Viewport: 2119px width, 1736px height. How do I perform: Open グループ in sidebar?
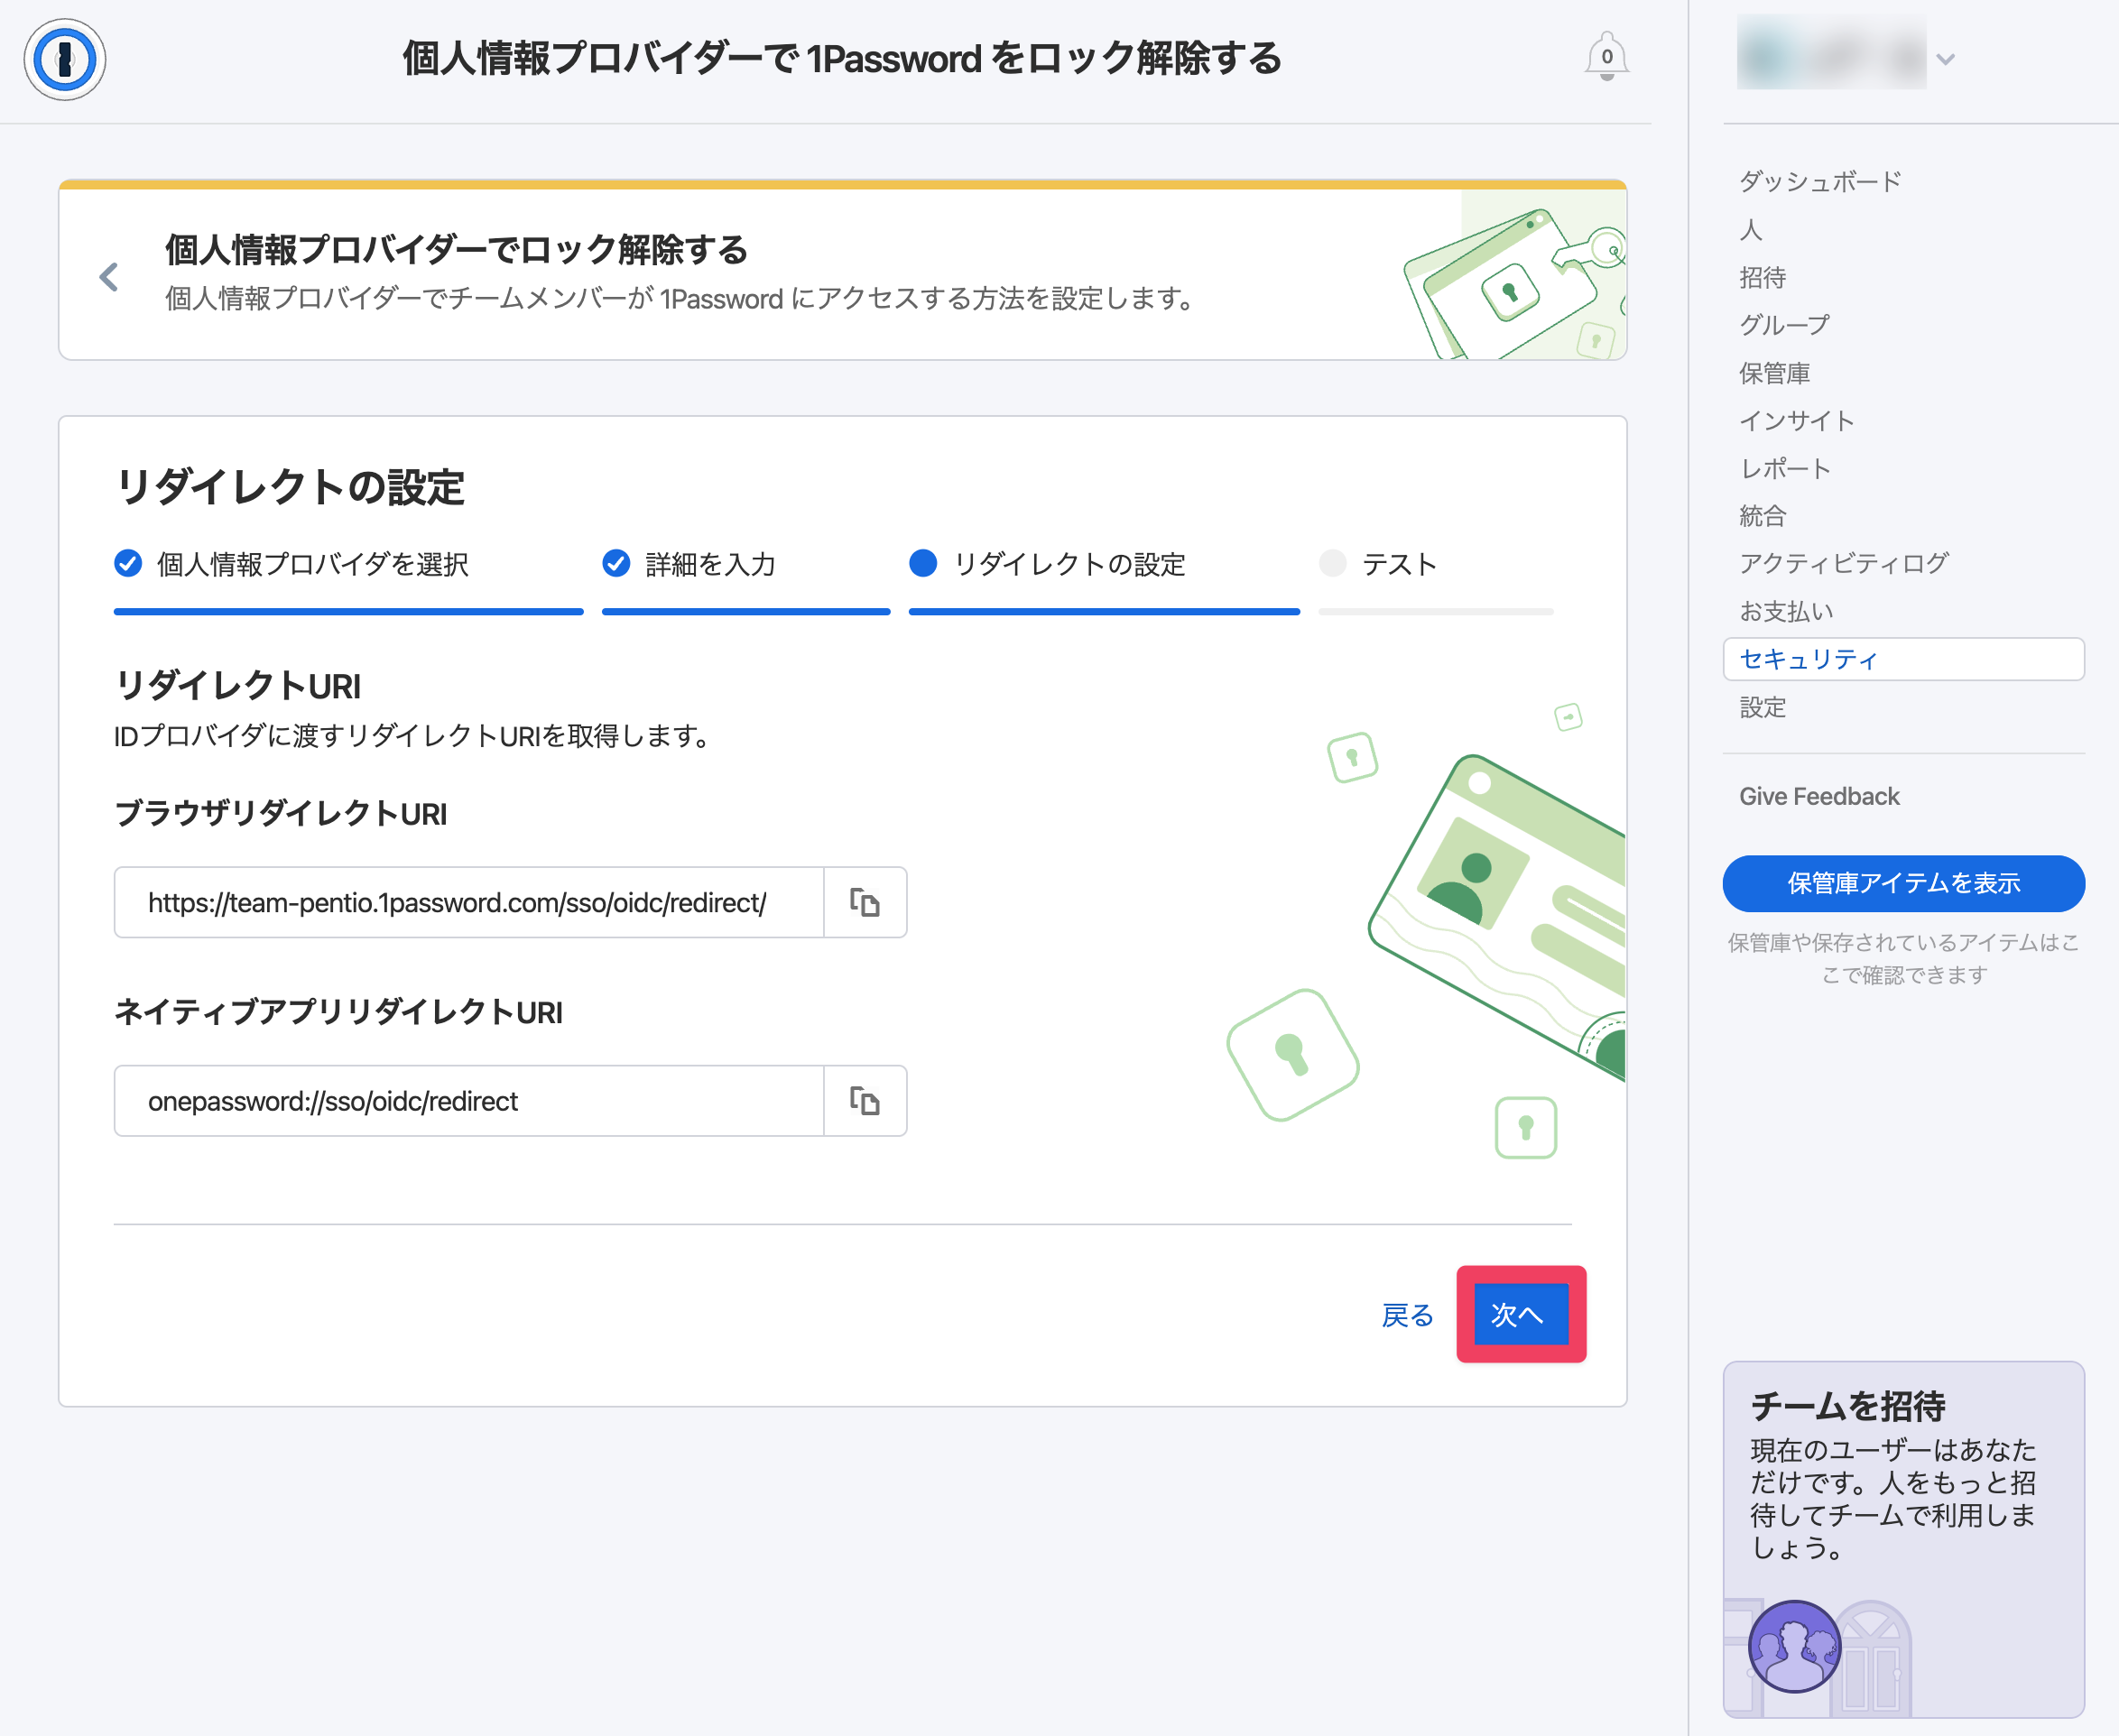(x=1785, y=325)
